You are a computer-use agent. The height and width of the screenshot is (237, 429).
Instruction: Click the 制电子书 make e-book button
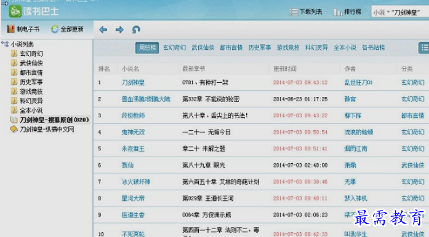[x=23, y=29]
